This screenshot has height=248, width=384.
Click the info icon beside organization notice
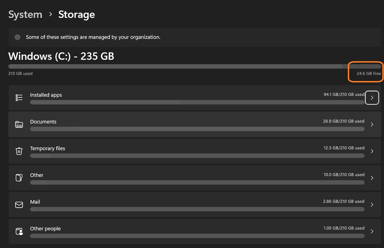(17, 37)
